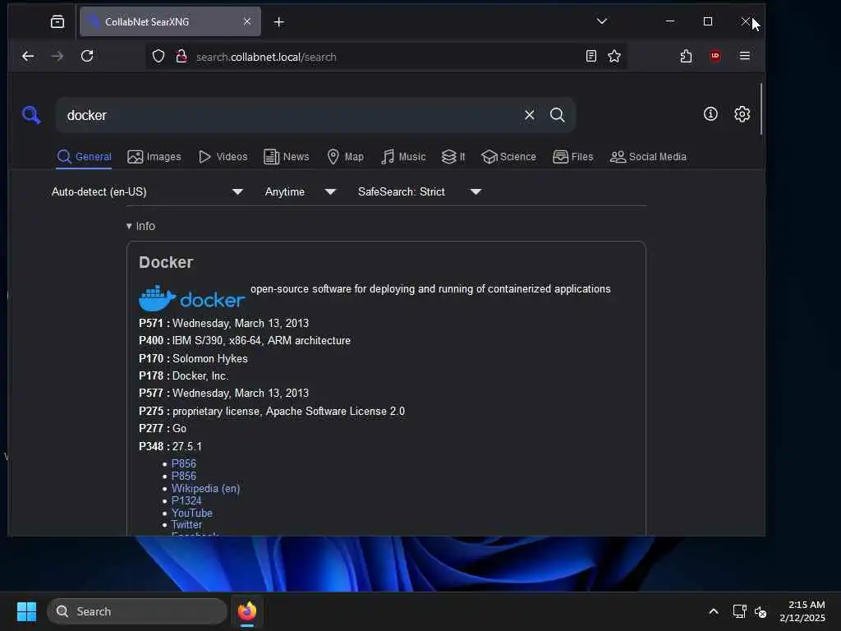841x631 pixels.
Task: Open P1324 link
Action: 186,500
